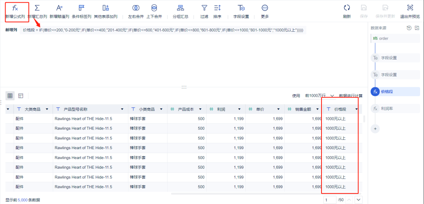This screenshot has width=424, height=204.
Task: Click the horizontal table scrollbar
Action: click(x=265, y=193)
